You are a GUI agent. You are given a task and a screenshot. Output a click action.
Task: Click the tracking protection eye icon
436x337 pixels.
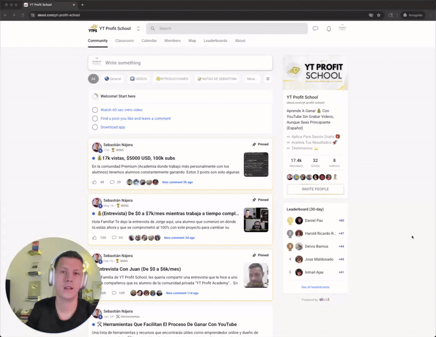pyautogui.click(x=371, y=15)
